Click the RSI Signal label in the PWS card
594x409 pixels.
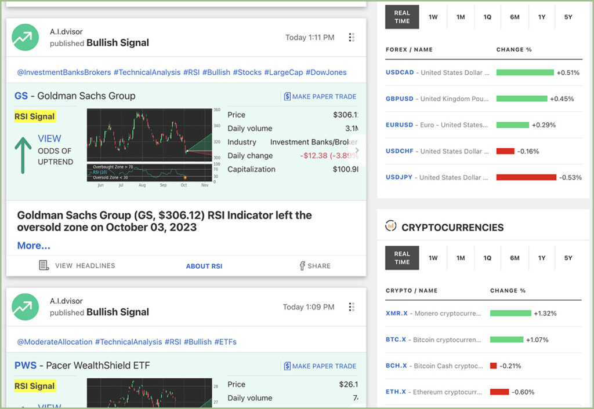(x=35, y=386)
